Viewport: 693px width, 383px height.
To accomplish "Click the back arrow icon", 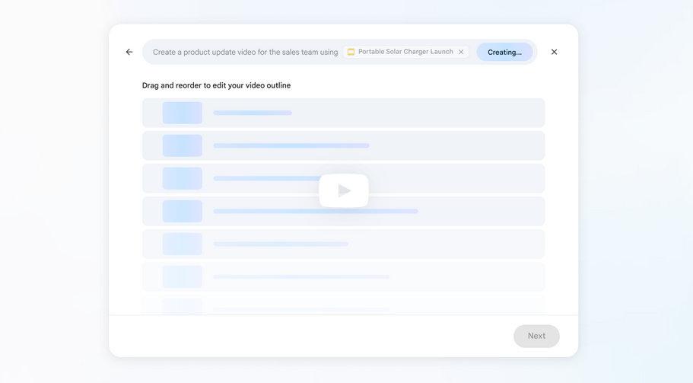I will (x=129, y=52).
